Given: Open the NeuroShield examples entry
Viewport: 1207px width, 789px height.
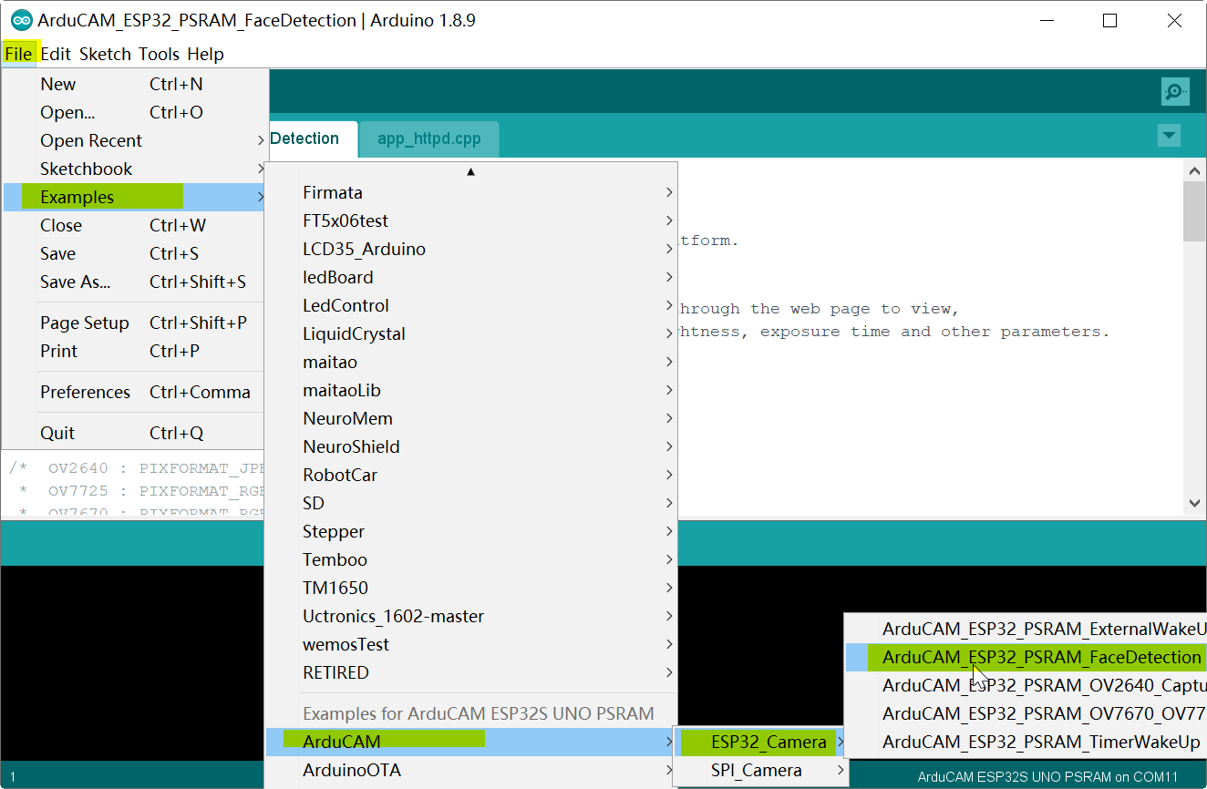Looking at the screenshot, I should 471,446.
